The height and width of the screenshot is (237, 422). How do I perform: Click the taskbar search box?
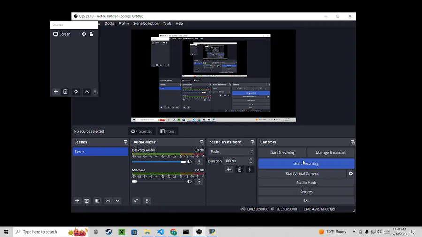pos(51,232)
